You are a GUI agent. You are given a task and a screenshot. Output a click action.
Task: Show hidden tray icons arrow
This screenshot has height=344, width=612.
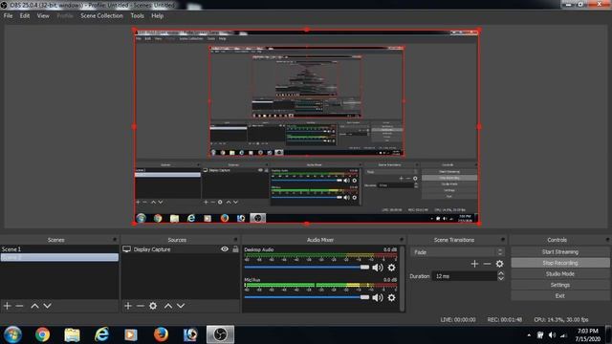pyautogui.click(x=529, y=335)
